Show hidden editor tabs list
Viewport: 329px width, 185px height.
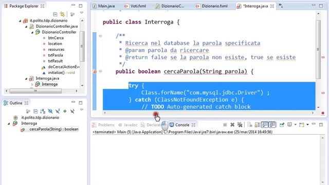[281, 6]
